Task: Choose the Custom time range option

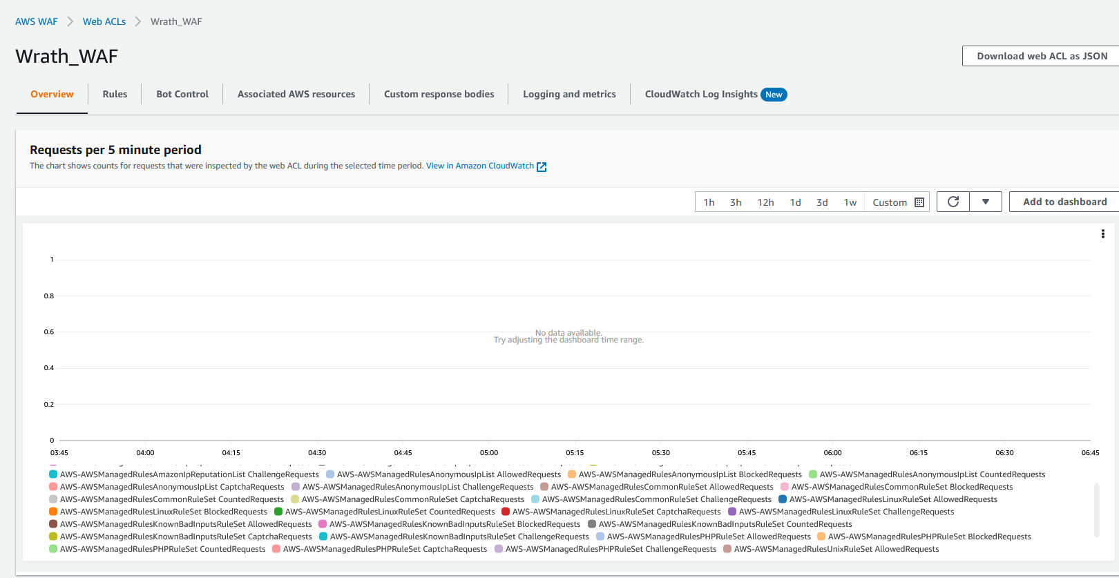Action: pos(889,202)
